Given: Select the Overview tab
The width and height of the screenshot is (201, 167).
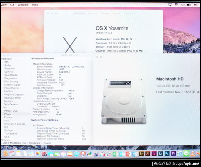Looking at the screenshot, I should (79, 13).
